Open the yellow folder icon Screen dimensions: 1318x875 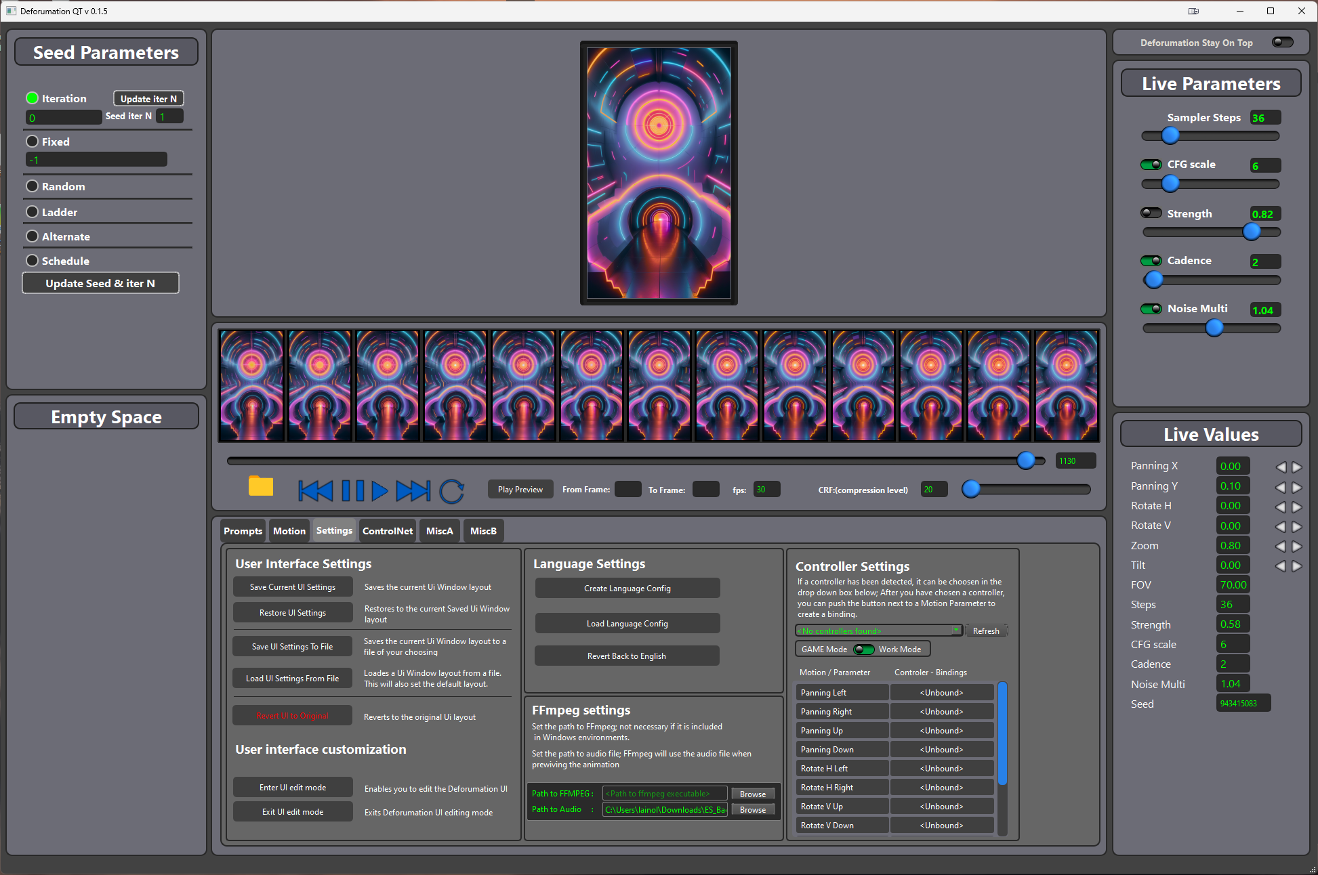(x=261, y=486)
